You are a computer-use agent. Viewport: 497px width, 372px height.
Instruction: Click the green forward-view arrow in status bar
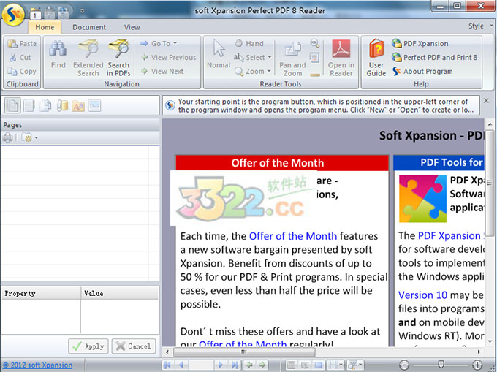[262, 365]
